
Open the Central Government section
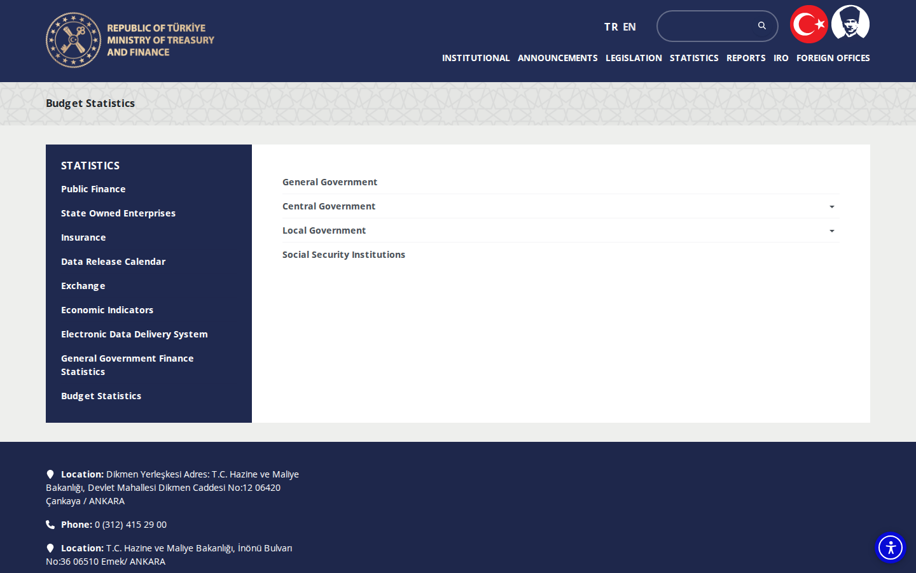point(329,206)
